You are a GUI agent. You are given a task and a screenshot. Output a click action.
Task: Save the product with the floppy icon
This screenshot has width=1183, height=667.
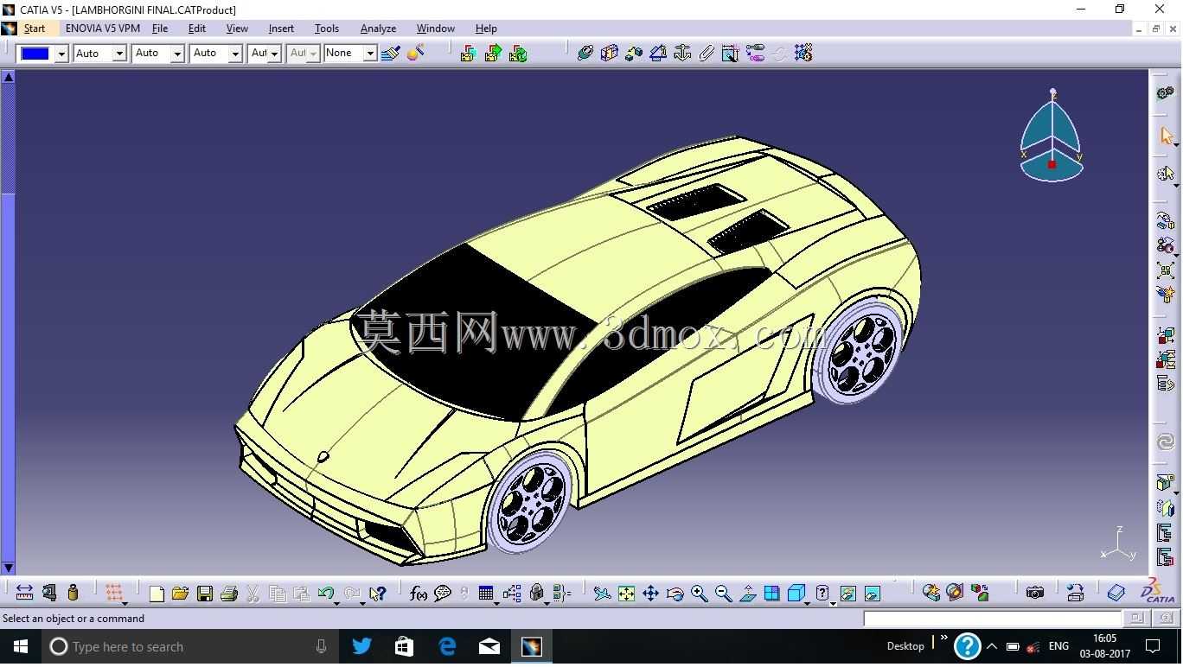click(205, 594)
